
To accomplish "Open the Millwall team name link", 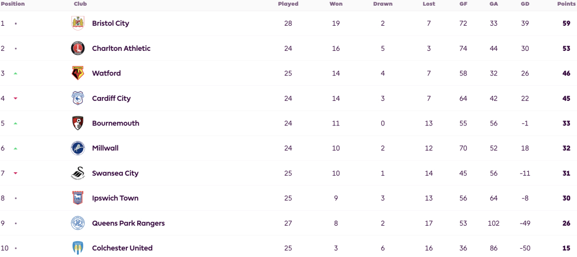I will pyautogui.click(x=105, y=148).
